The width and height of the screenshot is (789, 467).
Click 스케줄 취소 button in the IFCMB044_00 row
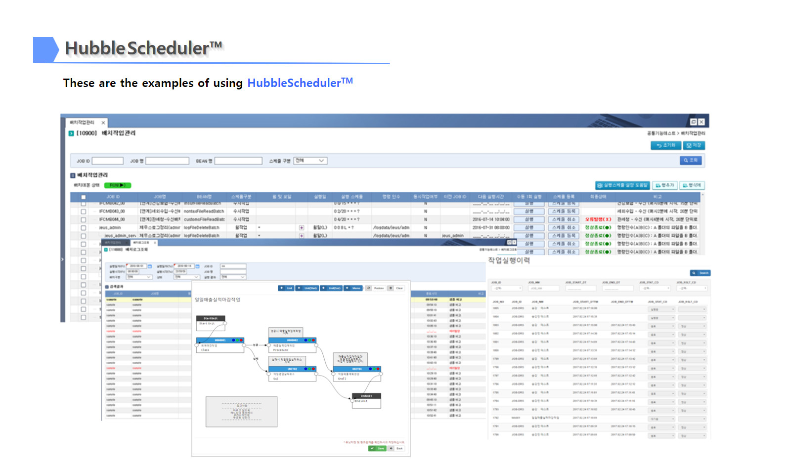pos(564,219)
